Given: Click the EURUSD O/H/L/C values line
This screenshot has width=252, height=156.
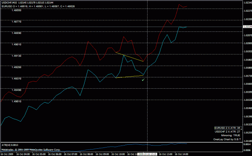Looking at the screenshot, I should point(38,6).
